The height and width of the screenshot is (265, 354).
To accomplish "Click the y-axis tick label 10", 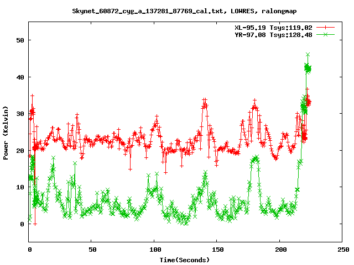I will click(20, 187).
